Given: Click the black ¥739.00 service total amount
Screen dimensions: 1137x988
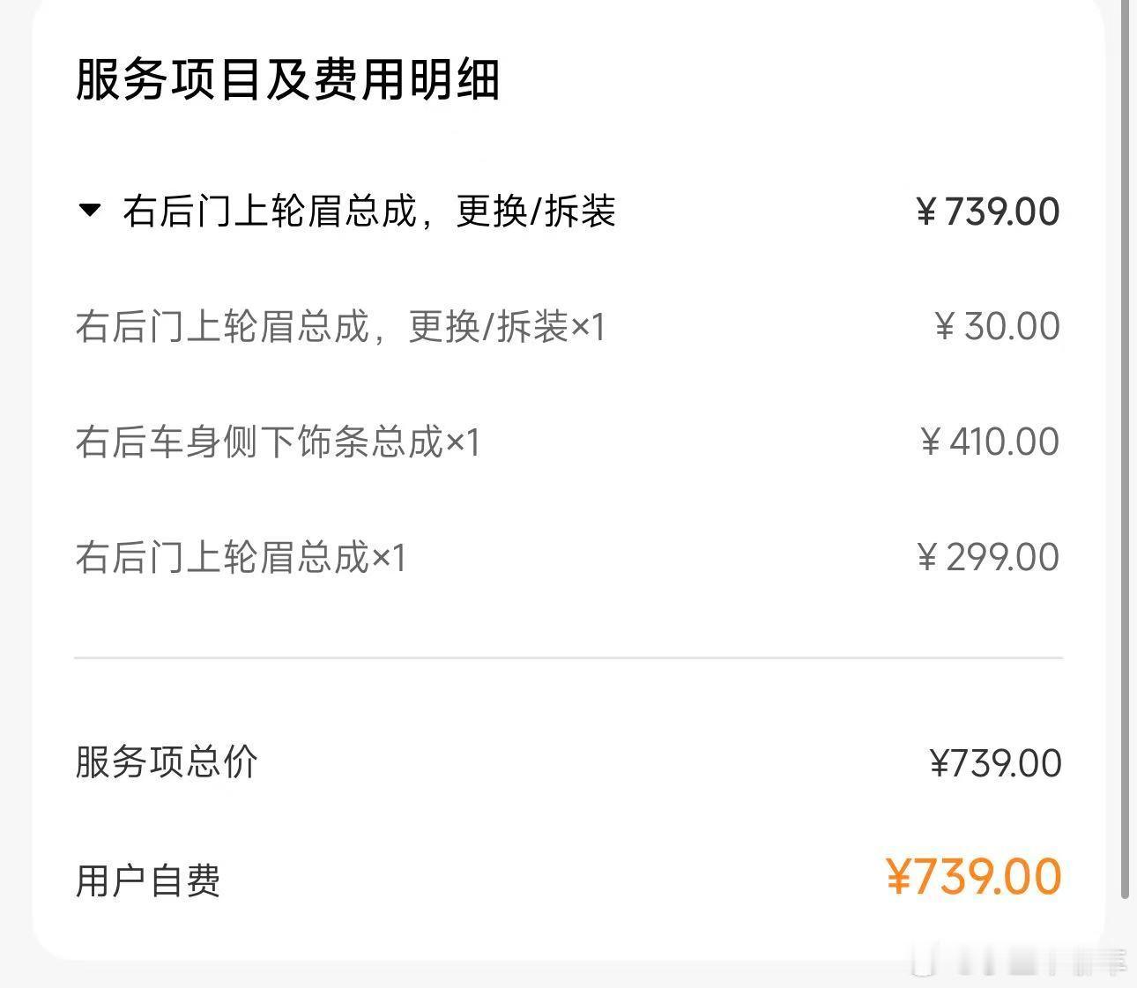Looking at the screenshot, I should click(x=996, y=763).
